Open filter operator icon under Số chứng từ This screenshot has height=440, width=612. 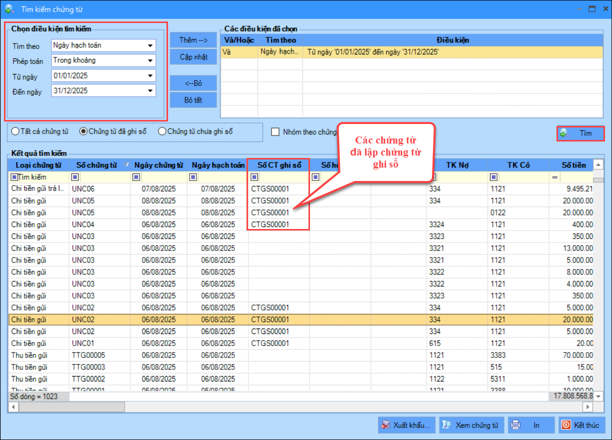click(x=75, y=176)
